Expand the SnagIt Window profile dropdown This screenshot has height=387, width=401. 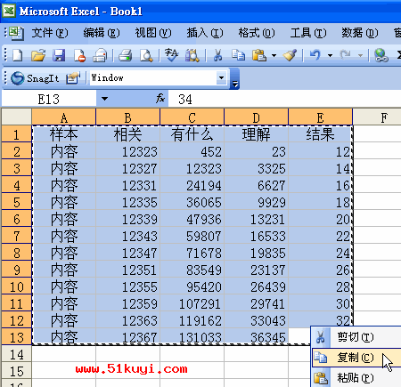click(221, 78)
